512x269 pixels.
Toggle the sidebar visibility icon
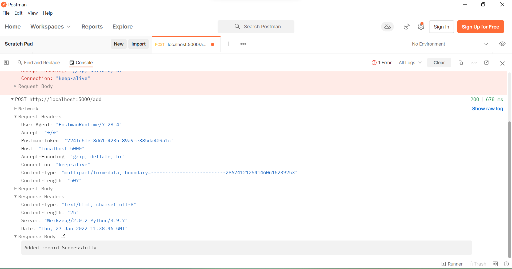(6, 63)
